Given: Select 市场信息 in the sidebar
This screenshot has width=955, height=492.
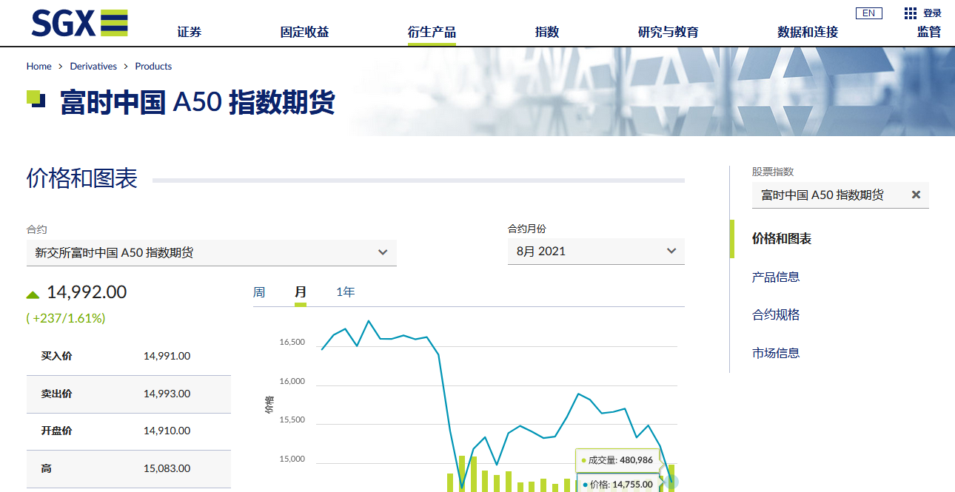Looking at the screenshot, I should click(776, 353).
